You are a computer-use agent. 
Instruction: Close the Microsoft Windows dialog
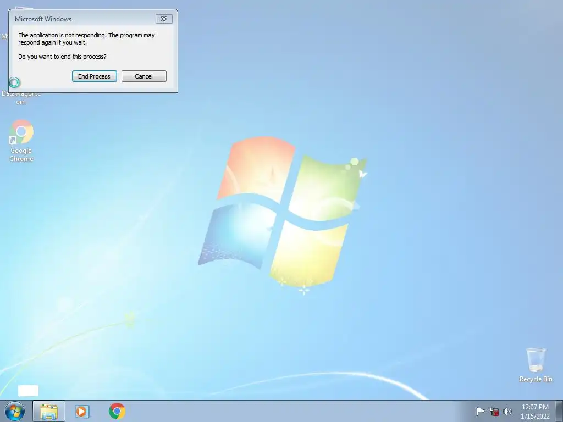164,19
